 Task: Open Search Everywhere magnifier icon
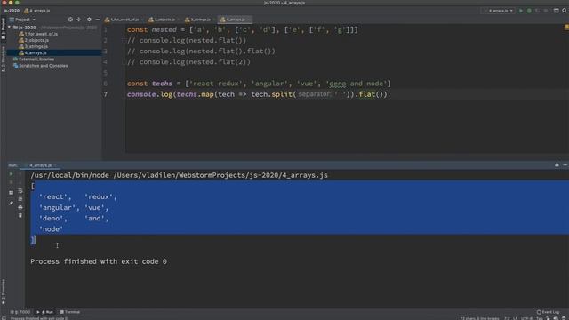point(565,11)
